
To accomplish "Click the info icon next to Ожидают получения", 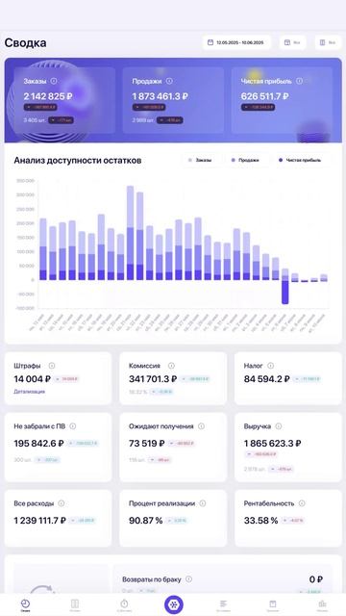I will [201, 426].
